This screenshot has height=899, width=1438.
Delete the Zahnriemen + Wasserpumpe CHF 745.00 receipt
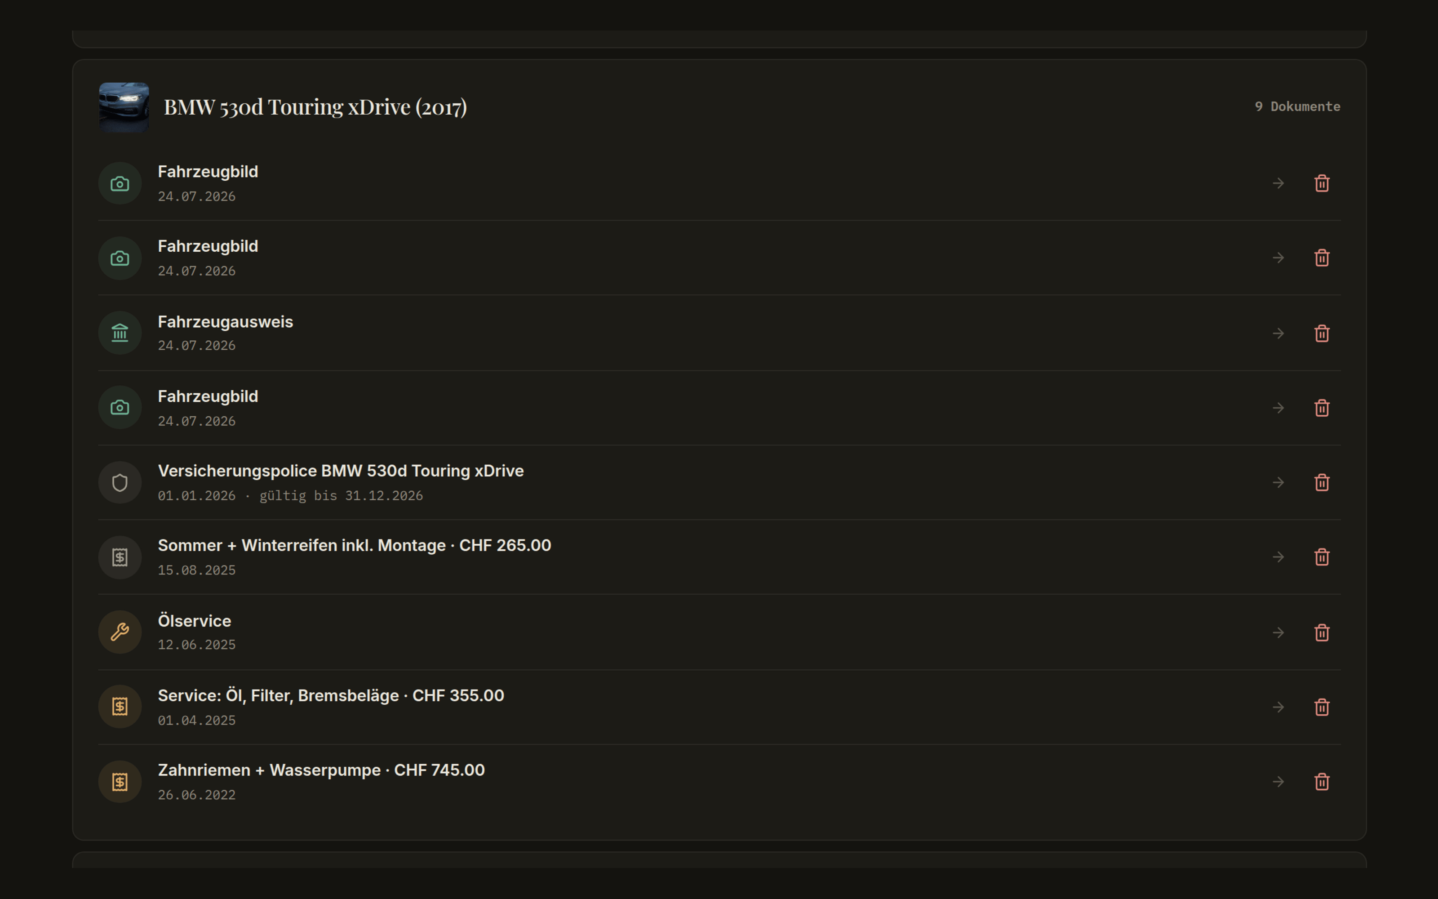pos(1322,781)
